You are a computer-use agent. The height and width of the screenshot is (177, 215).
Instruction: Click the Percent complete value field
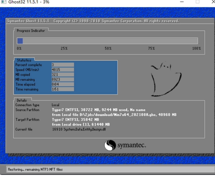click(63, 65)
